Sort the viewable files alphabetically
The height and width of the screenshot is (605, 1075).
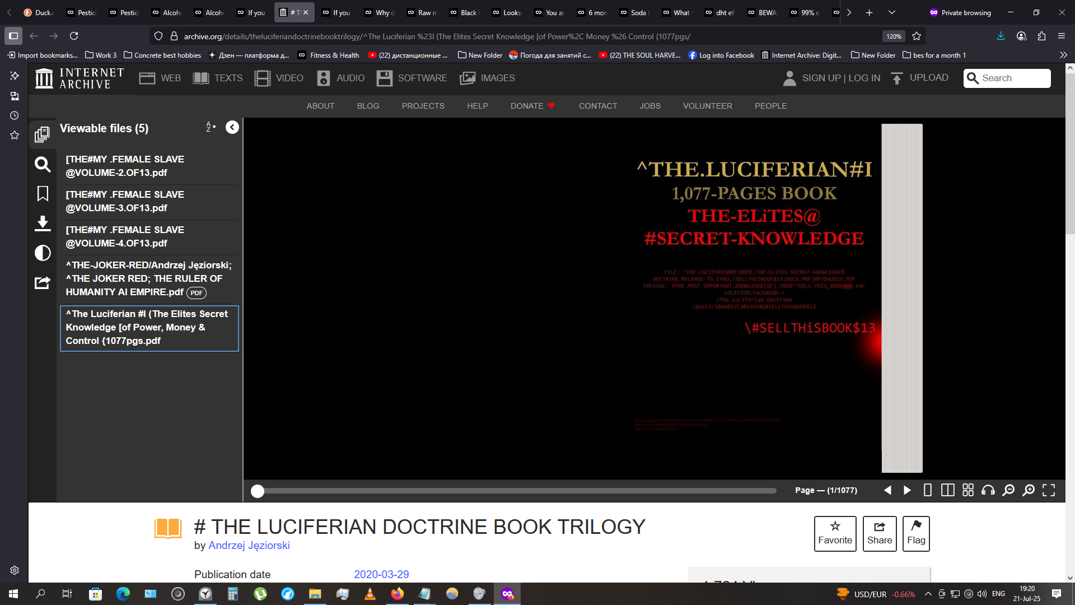(211, 127)
